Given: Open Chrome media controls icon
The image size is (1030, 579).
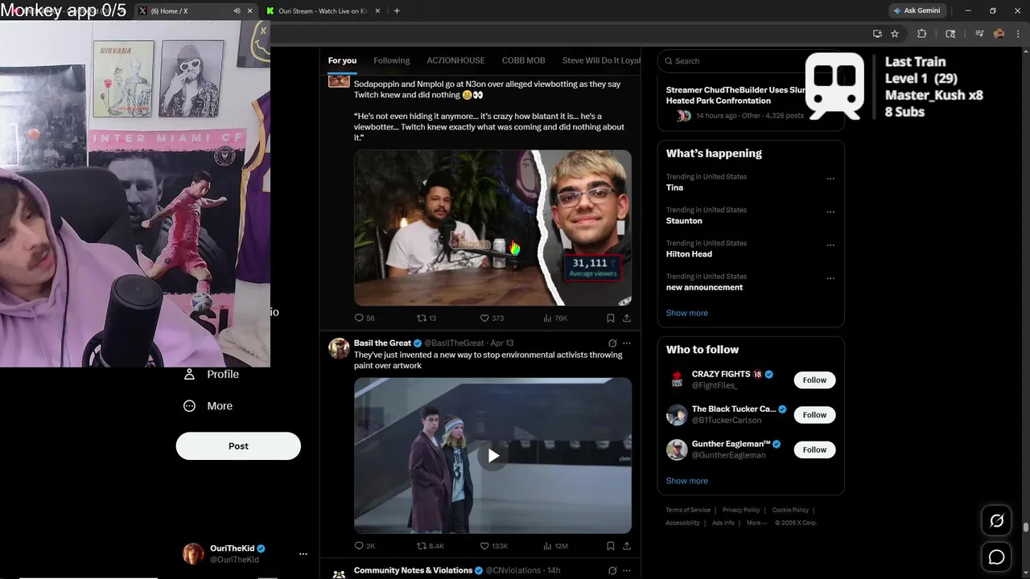Looking at the screenshot, I should [x=979, y=34].
